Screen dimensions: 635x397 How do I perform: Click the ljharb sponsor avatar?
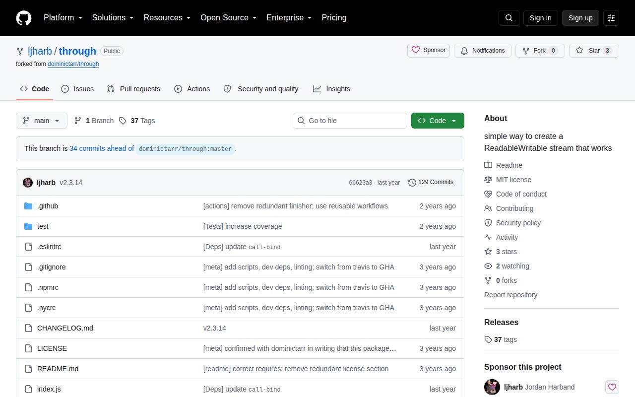492,387
